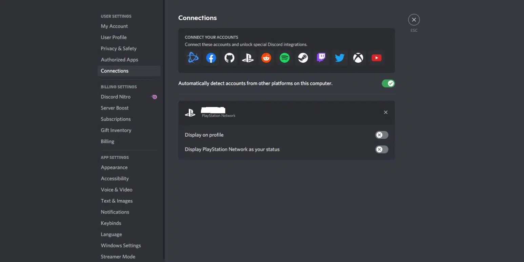The image size is (524, 262).
Task: Select Voice & Video settings
Action: point(117,190)
